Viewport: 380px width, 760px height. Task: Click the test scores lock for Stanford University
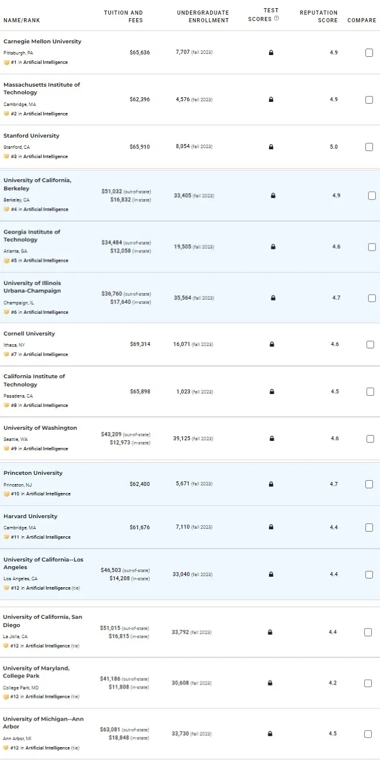[271, 147]
